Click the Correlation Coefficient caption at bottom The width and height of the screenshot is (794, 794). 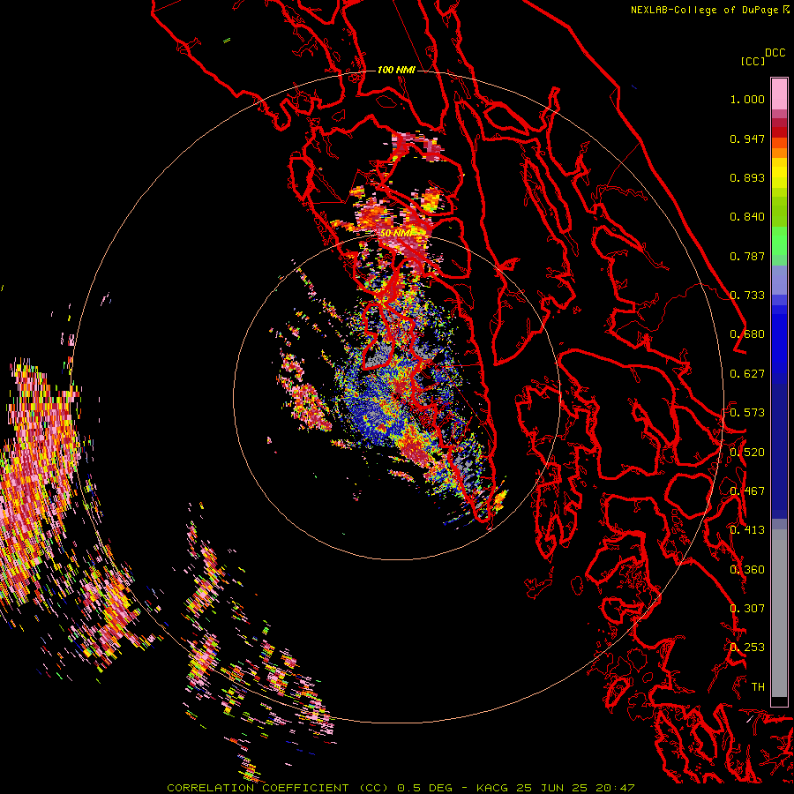pos(401,788)
